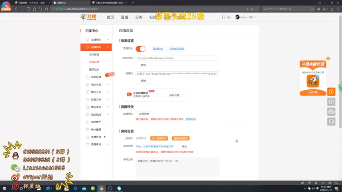Click 前往下载 on the companion card

tap(174, 95)
